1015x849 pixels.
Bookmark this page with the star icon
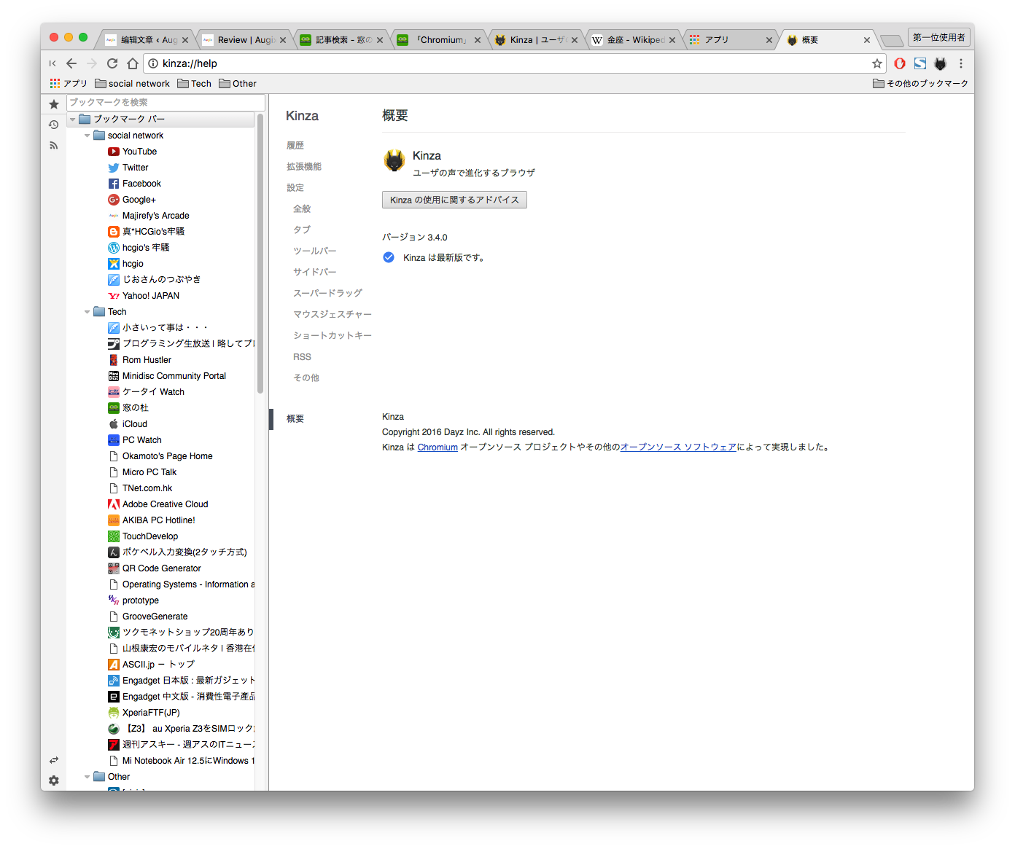(x=876, y=63)
